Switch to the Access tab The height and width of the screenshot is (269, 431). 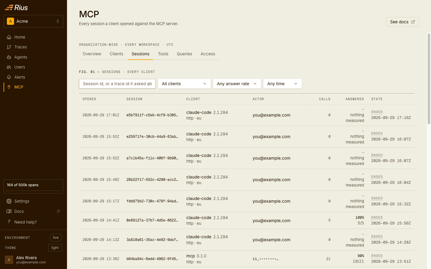208,54
